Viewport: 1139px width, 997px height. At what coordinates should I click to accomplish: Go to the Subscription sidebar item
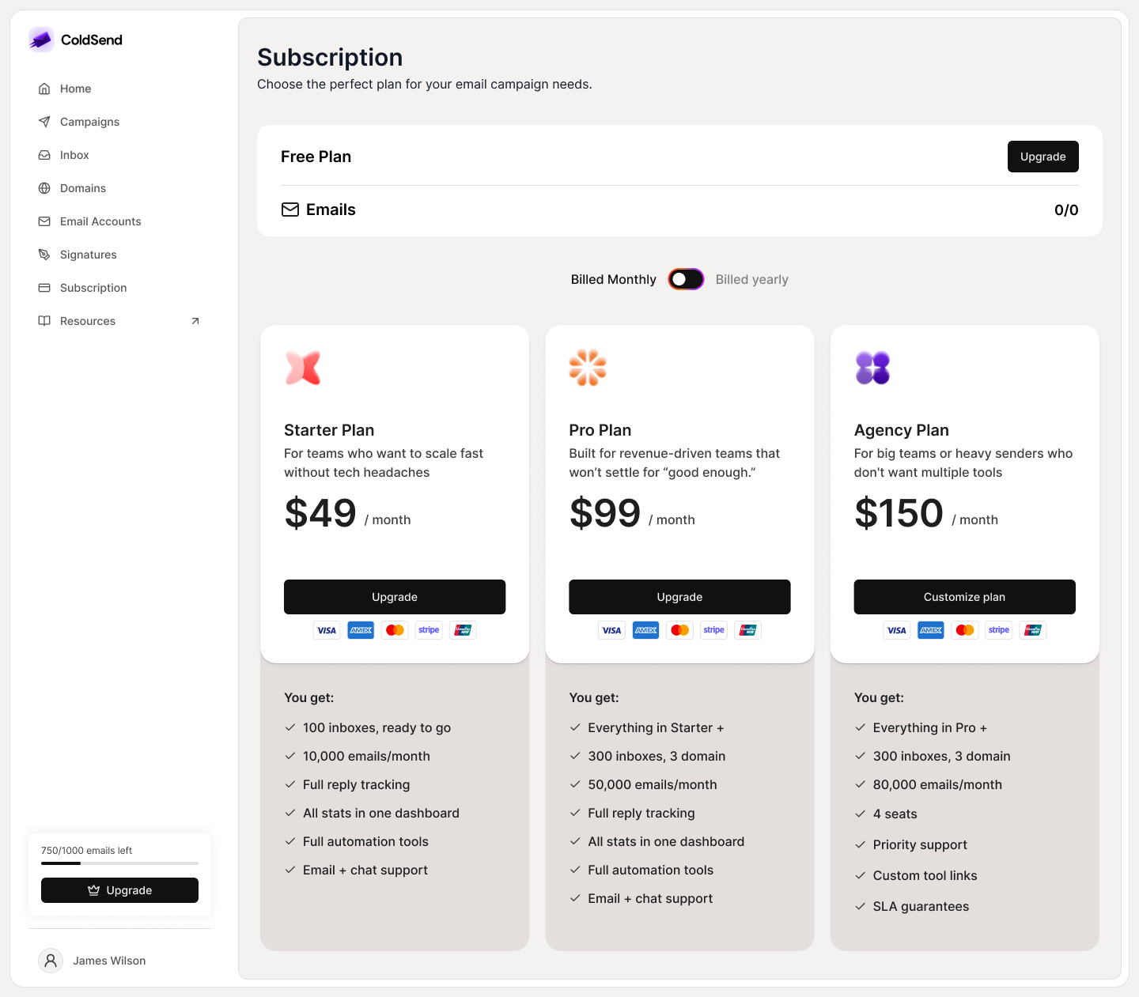click(x=93, y=288)
